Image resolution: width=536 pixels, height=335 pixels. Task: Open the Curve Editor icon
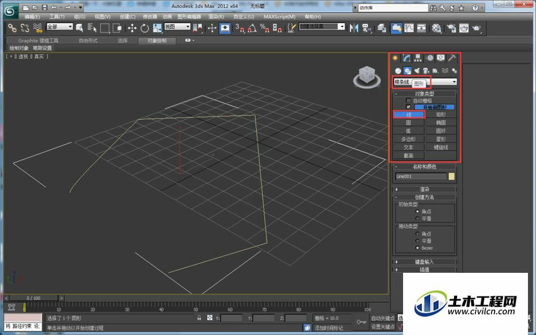pos(409,28)
